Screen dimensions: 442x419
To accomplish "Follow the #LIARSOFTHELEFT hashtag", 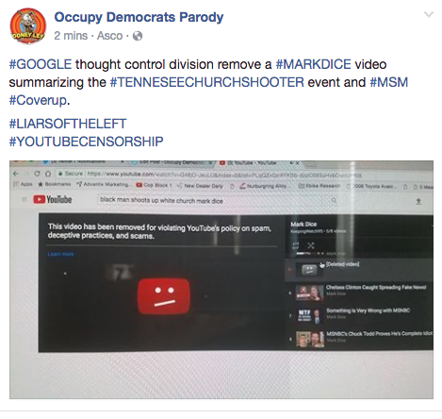I will pyautogui.click(x=68, y=124).
